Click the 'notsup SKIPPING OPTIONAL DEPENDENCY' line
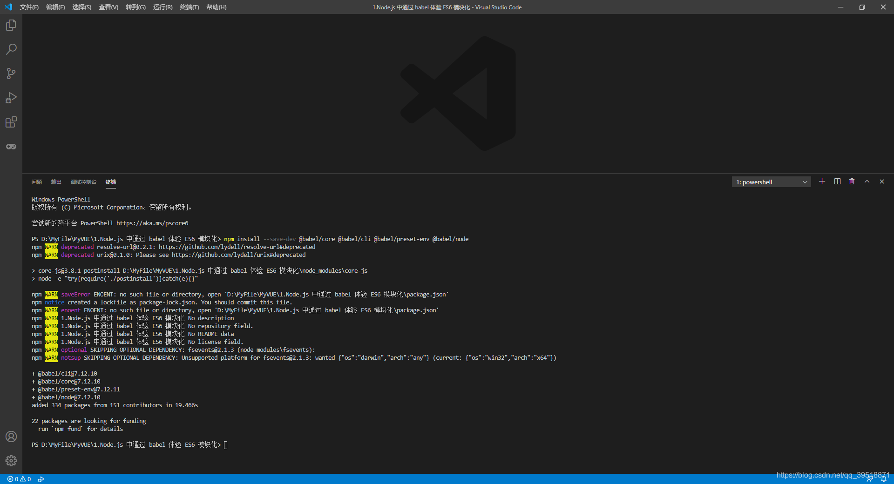 coord(294,358)
